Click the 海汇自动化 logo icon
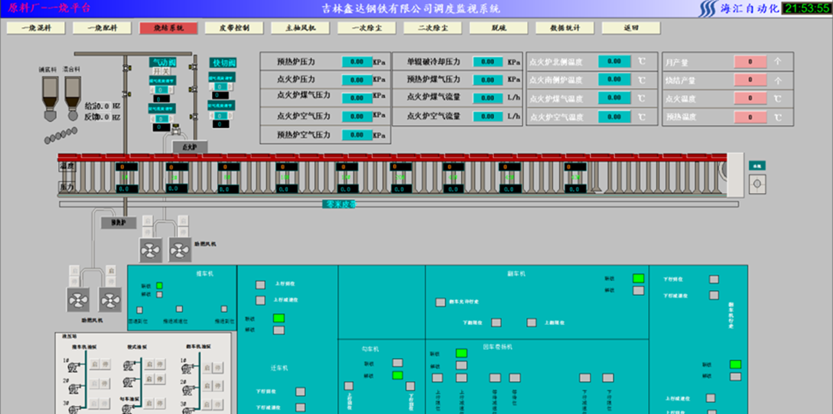This screenshot has width=833, height=414. tap(708, 8)
